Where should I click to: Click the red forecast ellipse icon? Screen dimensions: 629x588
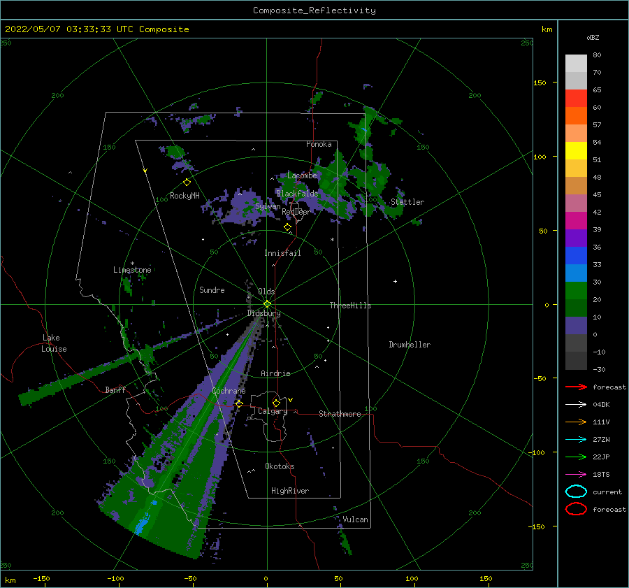576,509
